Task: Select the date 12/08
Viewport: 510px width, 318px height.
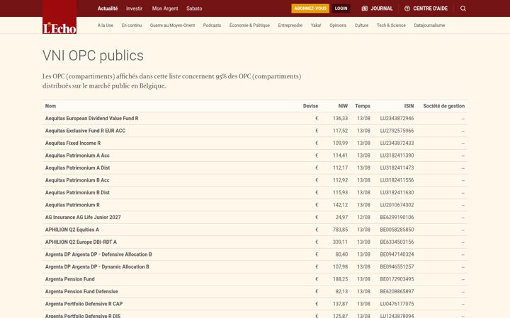Action: [363, 217]
